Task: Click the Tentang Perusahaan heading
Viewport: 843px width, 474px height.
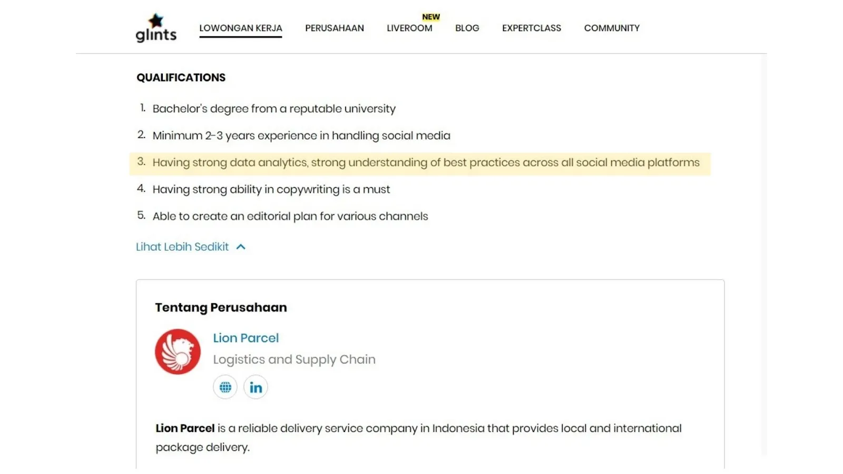Action: 221,307
